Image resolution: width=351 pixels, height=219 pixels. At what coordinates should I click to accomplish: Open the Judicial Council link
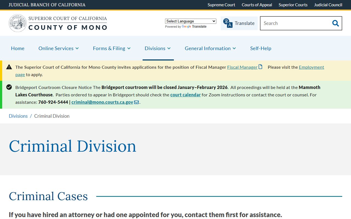pyautogui.click(x=328, y=5)
